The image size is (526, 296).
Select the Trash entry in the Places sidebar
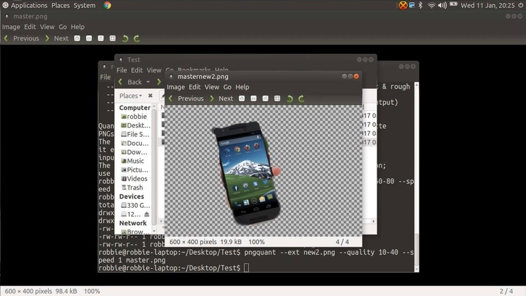(134, 187)
